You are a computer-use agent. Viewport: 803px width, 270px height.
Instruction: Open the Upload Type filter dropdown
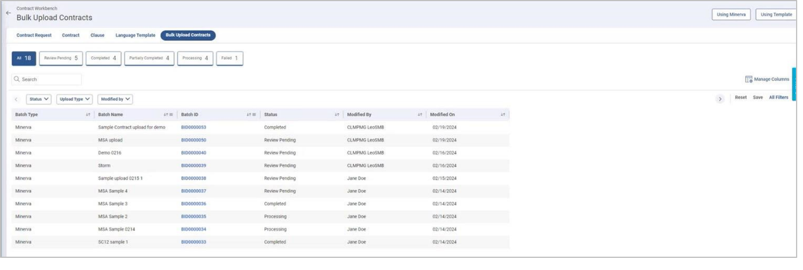(x=74, y=99)
